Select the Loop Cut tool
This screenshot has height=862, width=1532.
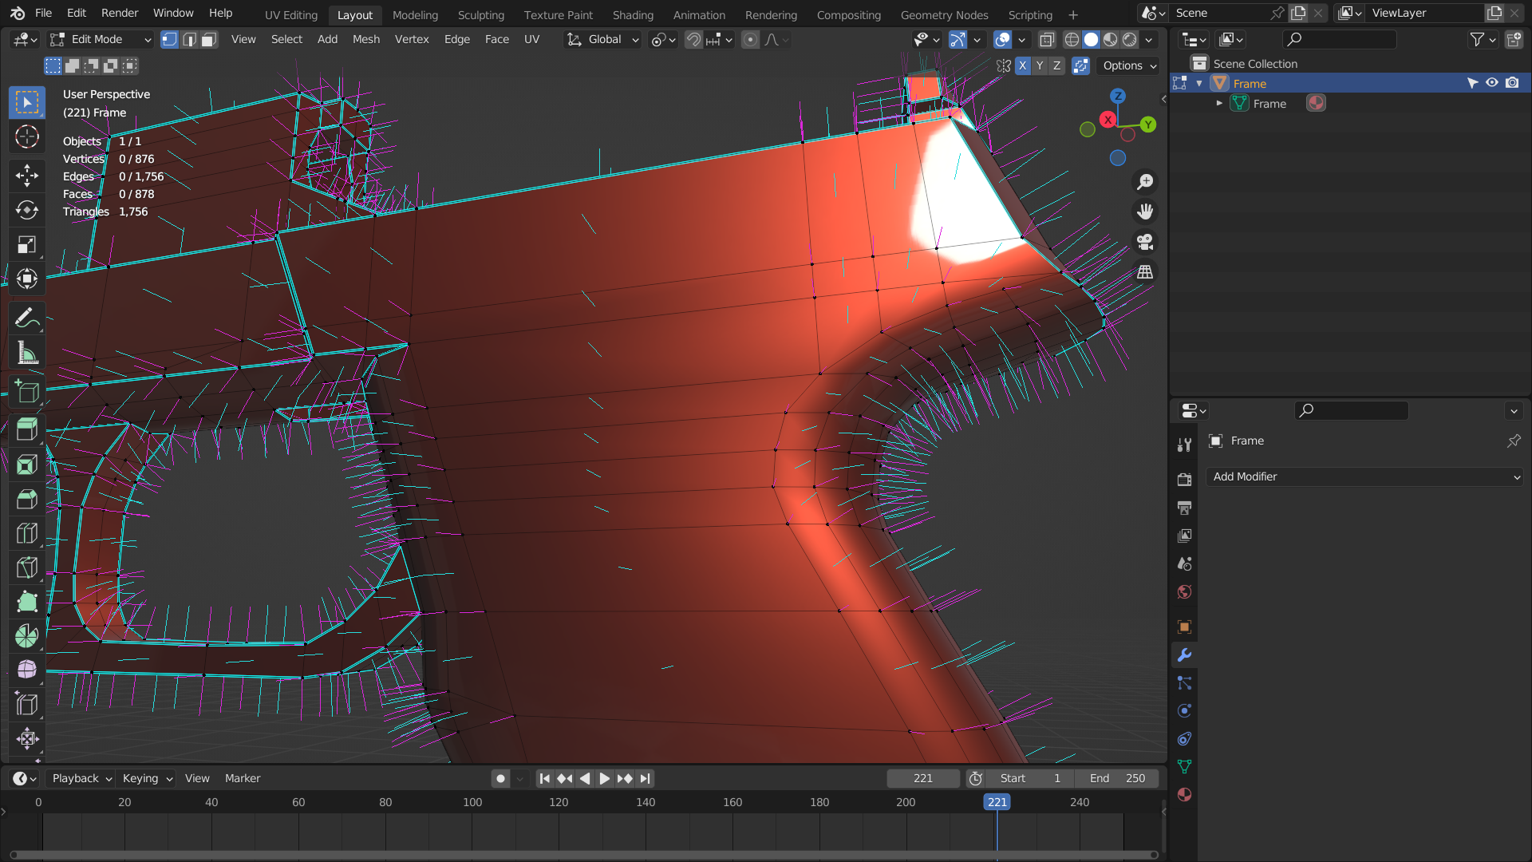click(x=27, y=533)
